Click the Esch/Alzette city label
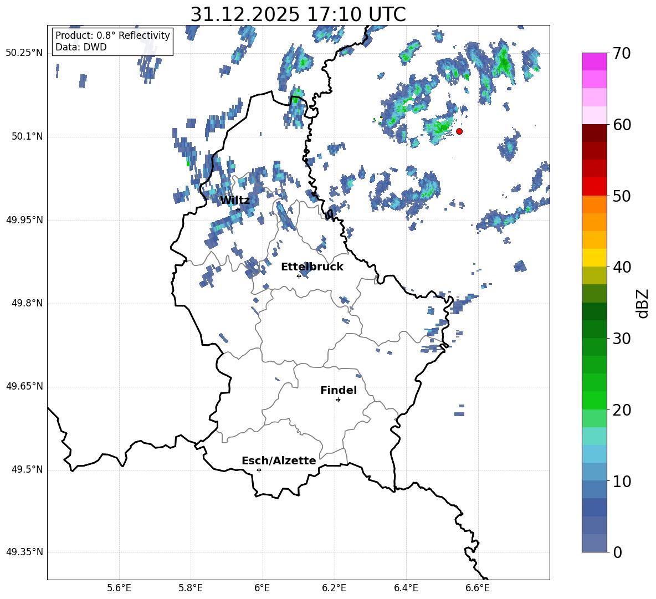 [279, 460]
